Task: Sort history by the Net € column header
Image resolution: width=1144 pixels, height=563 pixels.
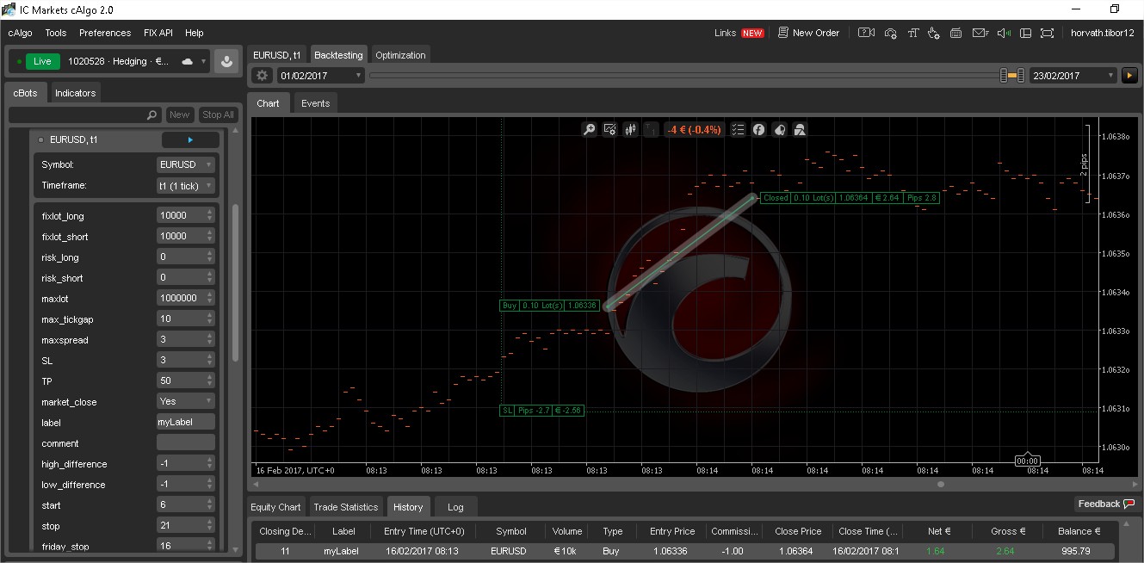Action: click(x=939, y=531)
